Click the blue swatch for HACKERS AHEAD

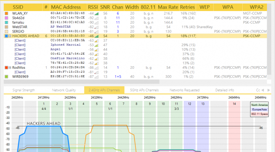tap(7, 36)
